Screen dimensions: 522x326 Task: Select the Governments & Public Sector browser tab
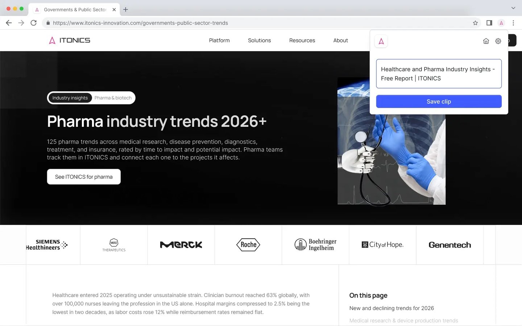click(75, 9)
